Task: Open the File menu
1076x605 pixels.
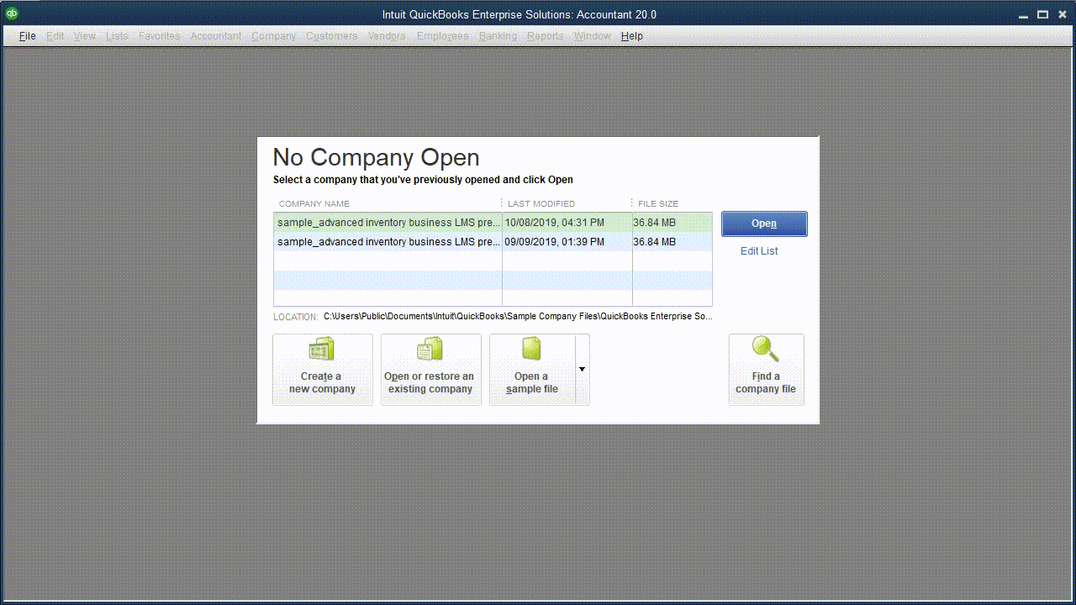Action: click(x=28, y=36)
